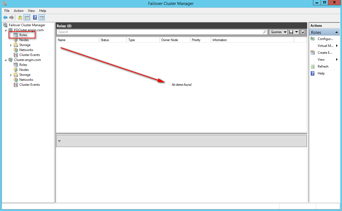
Task: Click the Cluster.engin.com cluster icon
Action: coord(11,60)
